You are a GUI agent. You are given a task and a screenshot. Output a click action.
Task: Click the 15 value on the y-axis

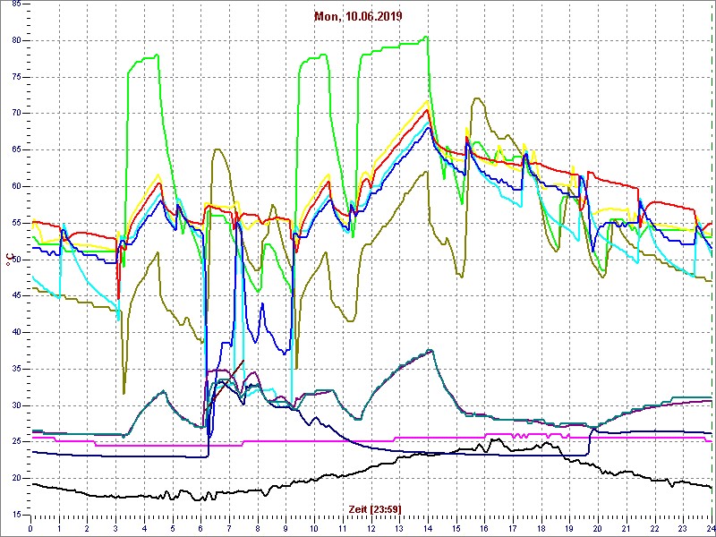[x=15, y=515]
